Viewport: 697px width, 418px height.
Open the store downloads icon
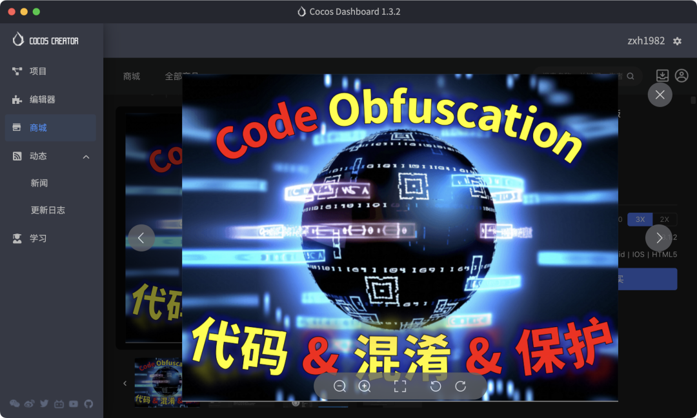coord(662,75)
